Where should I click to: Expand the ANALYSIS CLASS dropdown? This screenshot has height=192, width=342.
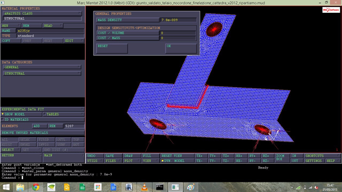(43, 13)
